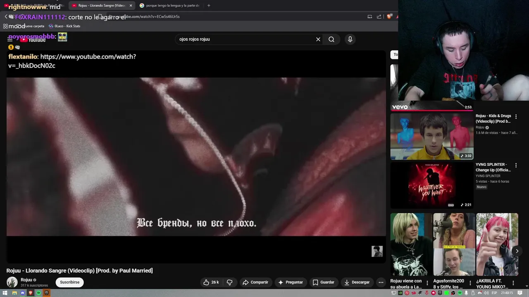
Task: Subscribe to Rojuu with Suscribirse
Action: click(69, 282)
